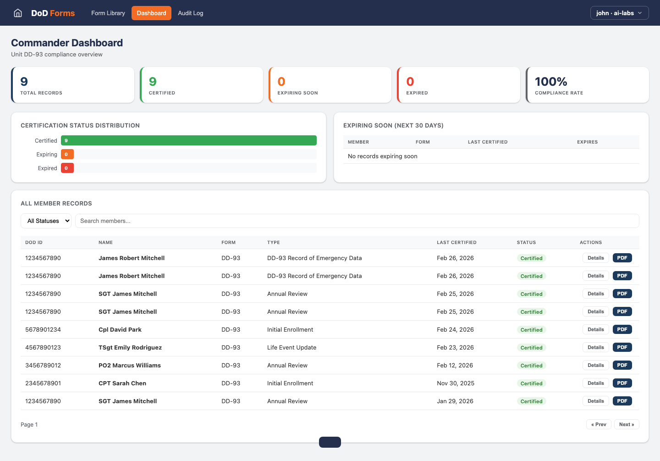Click Details for Cpl David Park
This screenshot has height=461, width=660.
(x=595, y=329)
